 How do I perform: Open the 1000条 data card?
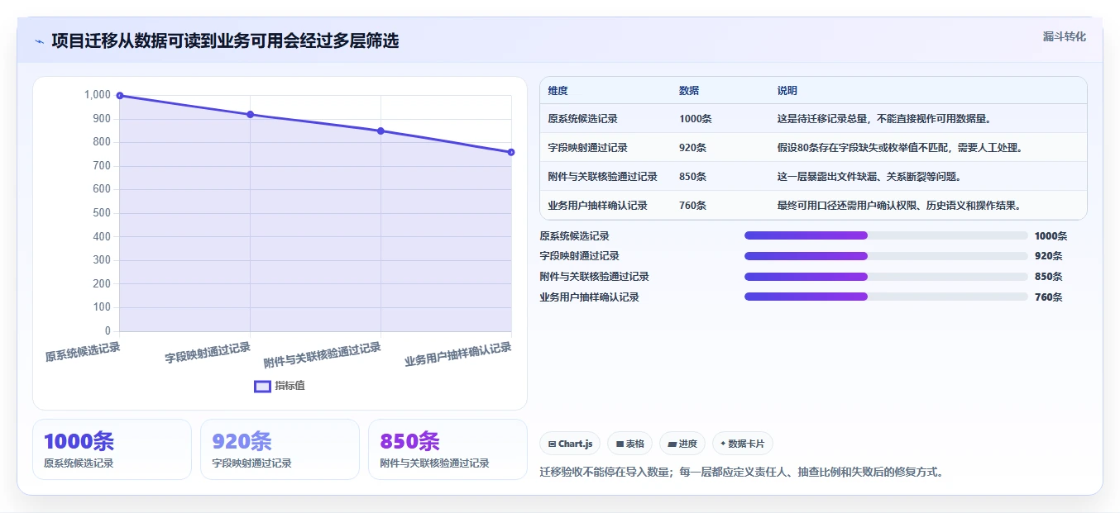[112, 449]
